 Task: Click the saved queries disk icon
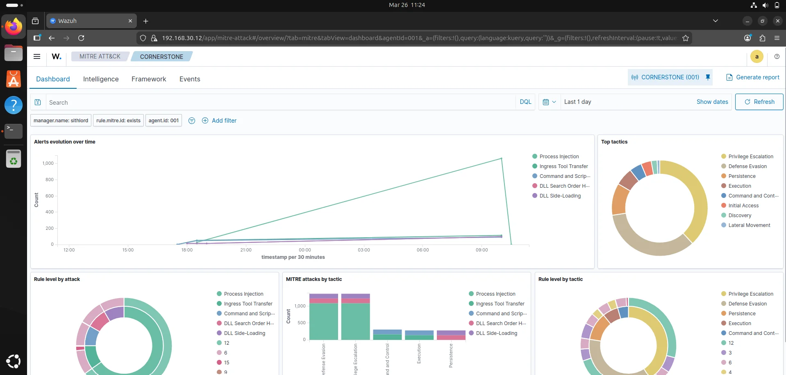point(38,102)
